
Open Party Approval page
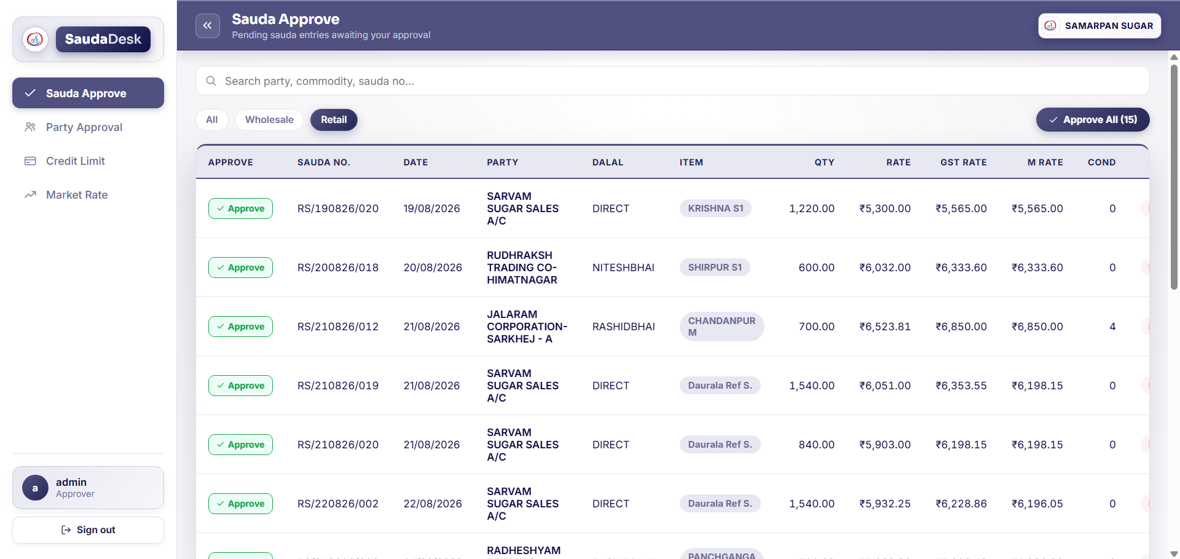tap(88, 127)
